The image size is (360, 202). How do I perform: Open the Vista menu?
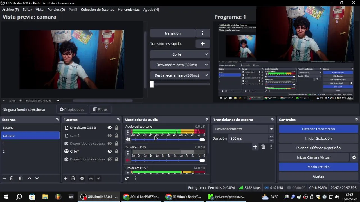coord(40,10)
